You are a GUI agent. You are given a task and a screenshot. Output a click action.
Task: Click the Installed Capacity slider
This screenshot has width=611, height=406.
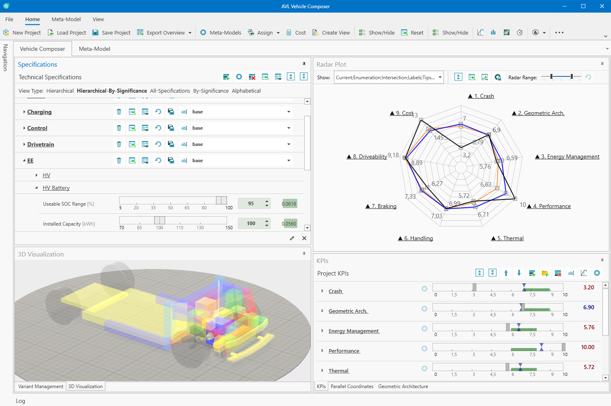173,220
